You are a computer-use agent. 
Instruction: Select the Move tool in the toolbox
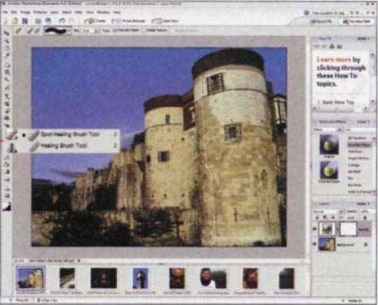[6, 33]
